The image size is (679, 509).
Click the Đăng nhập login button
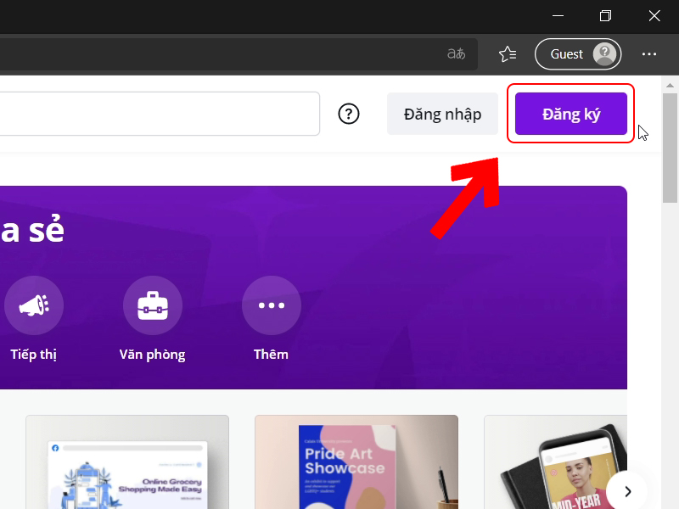click(x=442, y=114)
